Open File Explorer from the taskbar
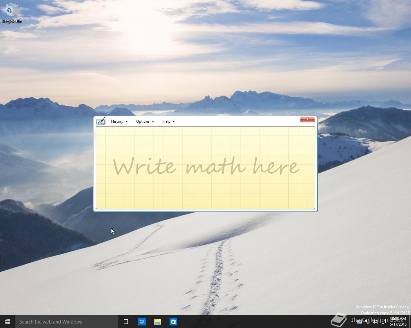Image resolution: width=411 pixels, height=328 pixels. [x=157, y=322]
